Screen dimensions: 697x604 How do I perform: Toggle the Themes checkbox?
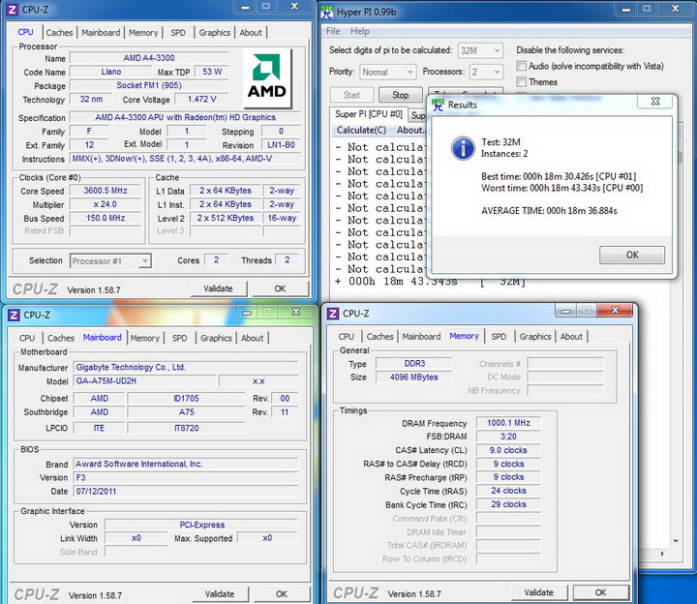521,82
